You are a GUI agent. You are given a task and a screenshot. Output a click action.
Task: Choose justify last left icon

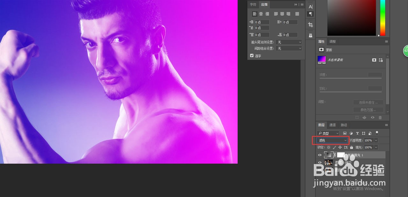pyautogui.click(x=276, y=14)
